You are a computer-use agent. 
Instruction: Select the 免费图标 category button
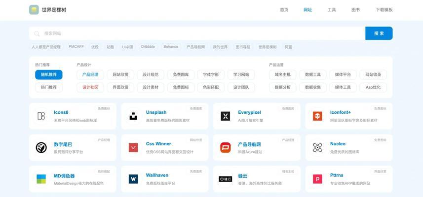pos(181,87)
